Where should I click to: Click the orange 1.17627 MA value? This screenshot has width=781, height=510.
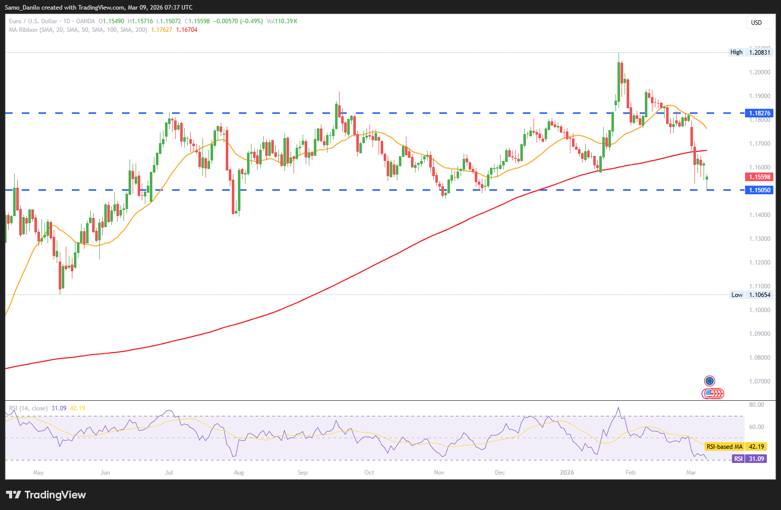161,30
